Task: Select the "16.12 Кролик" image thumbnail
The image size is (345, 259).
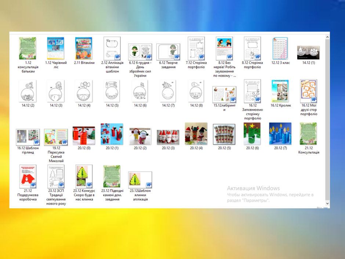Action: [x=280, y=91]
